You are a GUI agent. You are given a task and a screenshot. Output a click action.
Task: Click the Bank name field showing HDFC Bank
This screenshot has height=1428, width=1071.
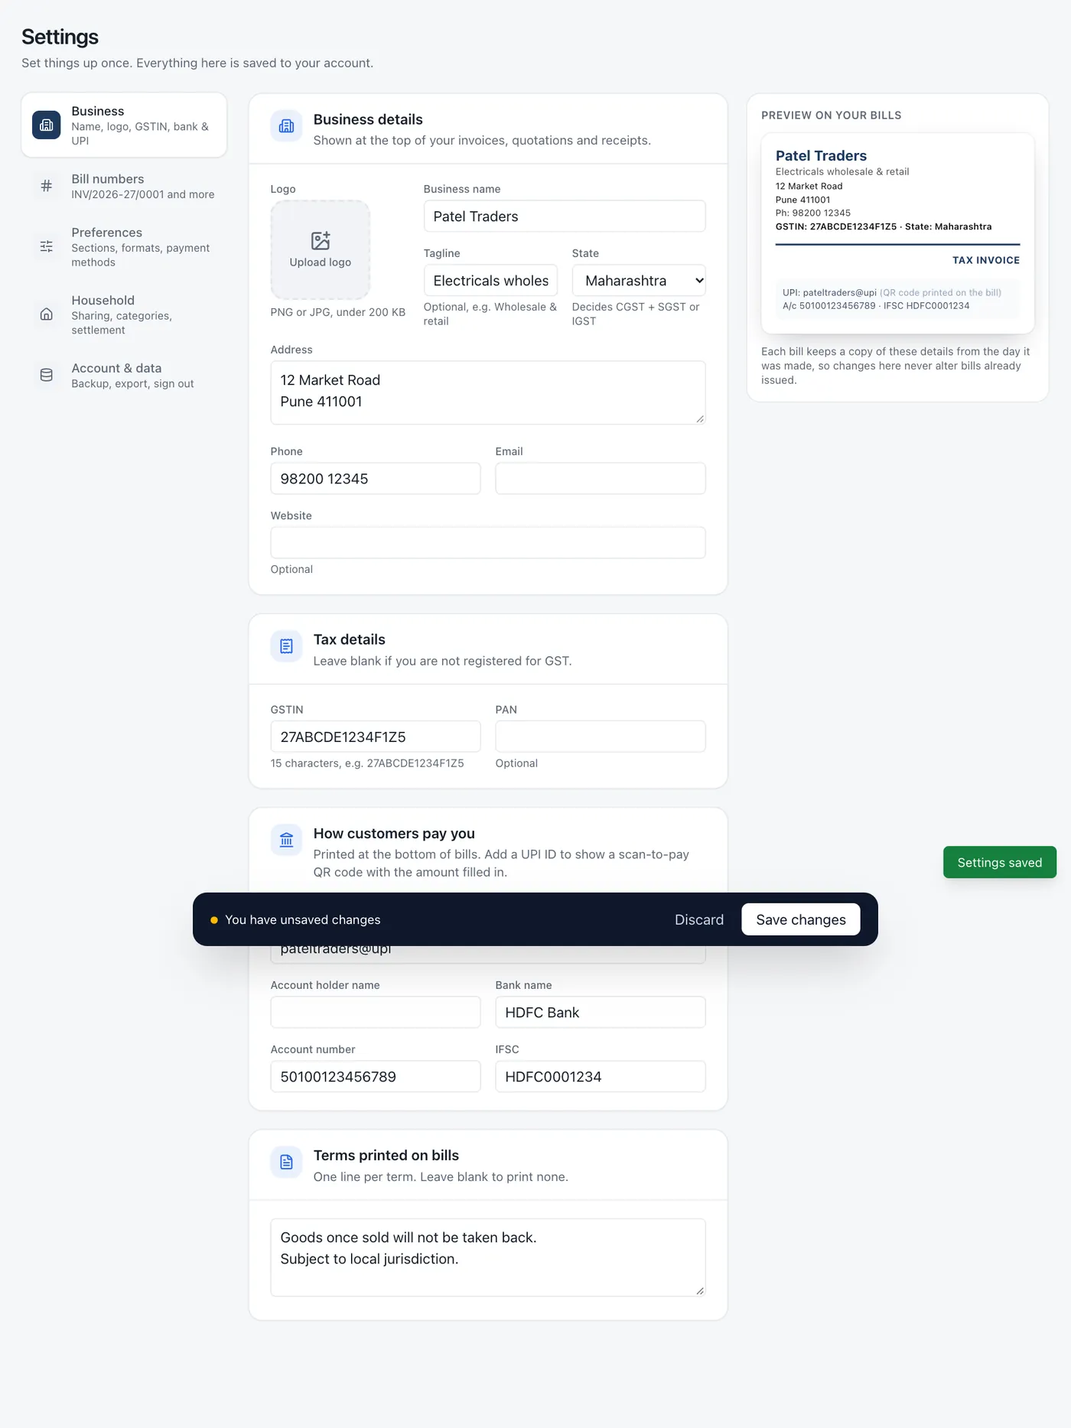(601, 1012)
